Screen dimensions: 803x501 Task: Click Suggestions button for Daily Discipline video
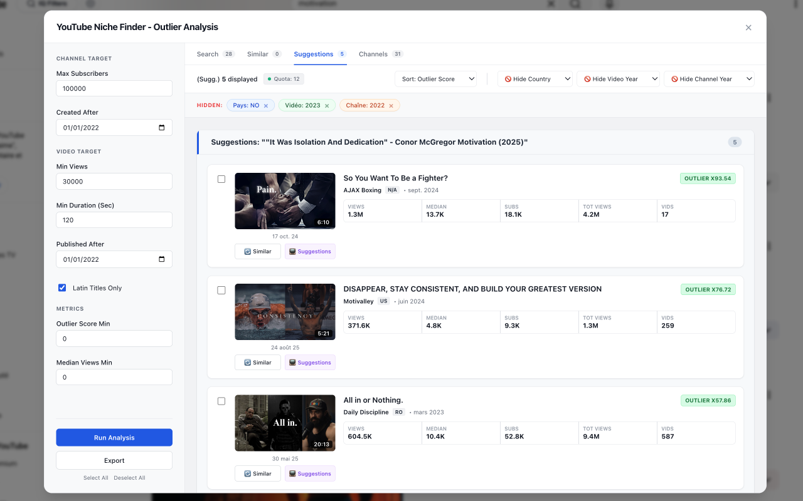click(310, 473)
